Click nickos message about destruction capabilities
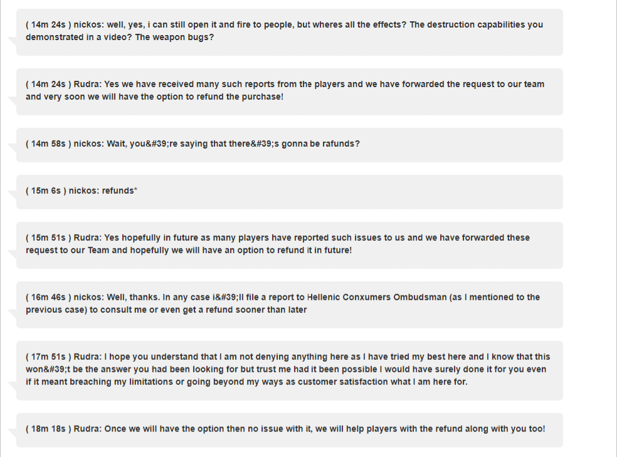Screen dimensions: 617x457 pos(290,32)
